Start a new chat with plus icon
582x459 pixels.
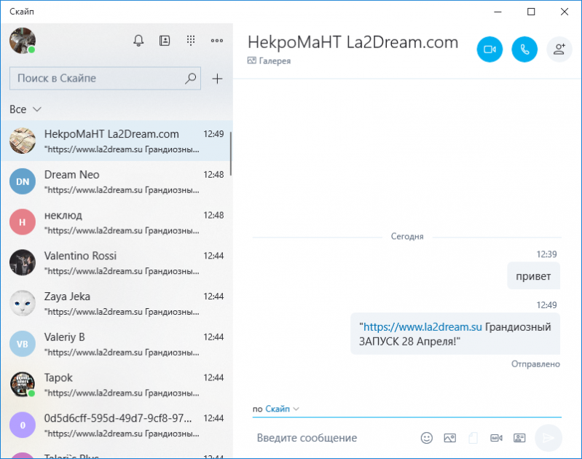tap(217, 79)
